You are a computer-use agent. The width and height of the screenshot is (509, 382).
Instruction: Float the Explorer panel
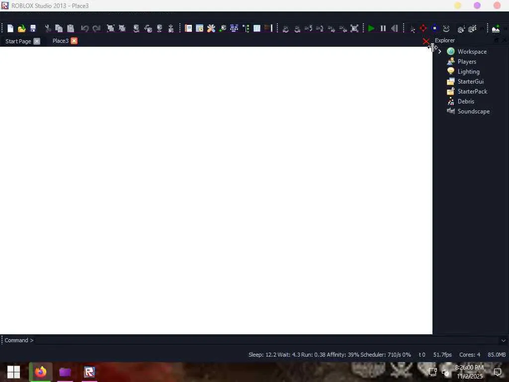point(496,40)
